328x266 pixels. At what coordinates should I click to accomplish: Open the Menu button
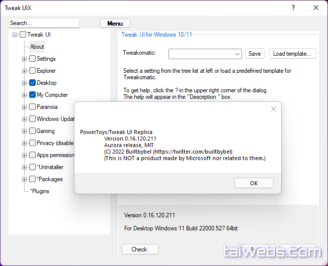[x=115, y=23]
